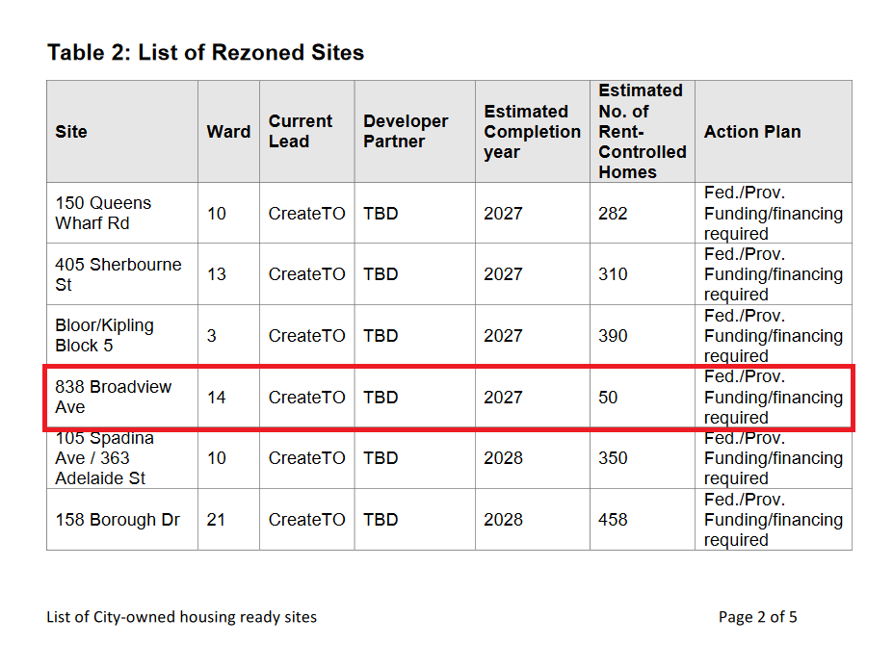Click the ward number 21 cell

coord(217,520)
